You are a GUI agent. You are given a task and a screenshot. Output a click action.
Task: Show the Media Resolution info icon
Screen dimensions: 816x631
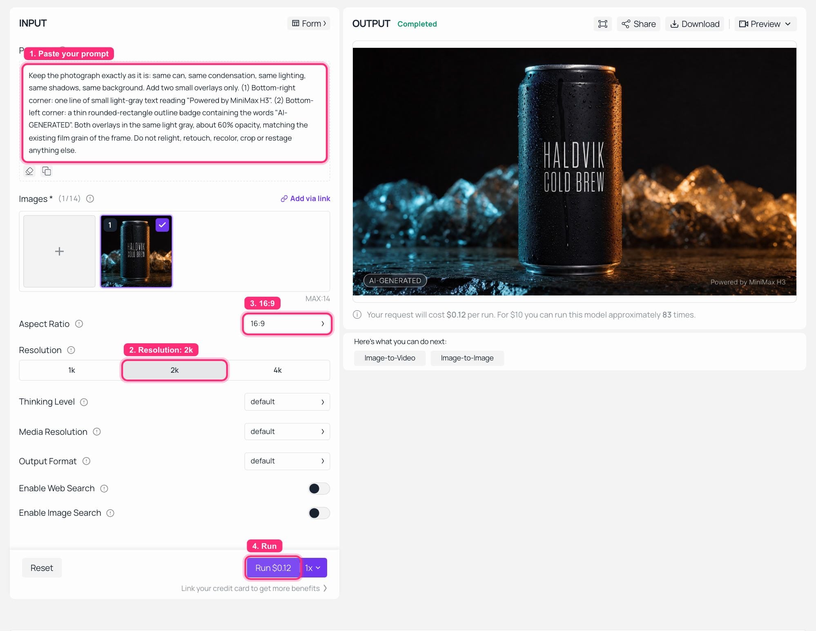click(97, 432)
